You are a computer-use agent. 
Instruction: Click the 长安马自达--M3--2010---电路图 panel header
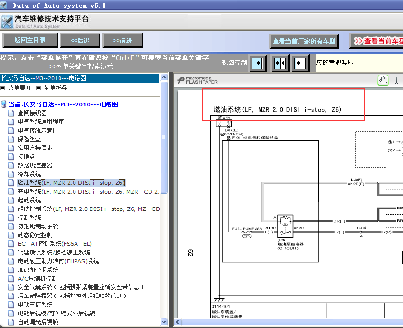pyautogui.click(x=79, y=78)
